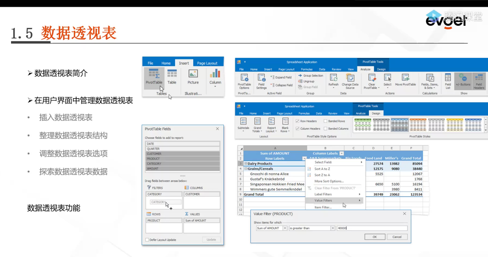
Task: Switch to Page Layout tab in small ribbon
Action: (207, 63)
